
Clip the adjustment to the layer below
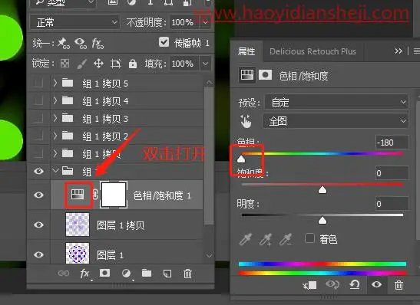[x=310, y=285]
